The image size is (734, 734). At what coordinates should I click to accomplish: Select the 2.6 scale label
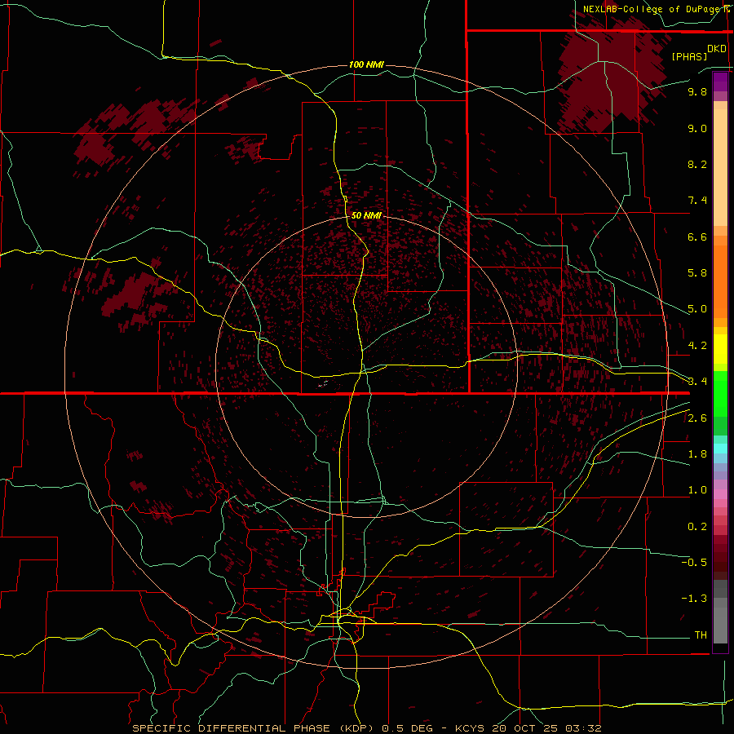[697, 418]
